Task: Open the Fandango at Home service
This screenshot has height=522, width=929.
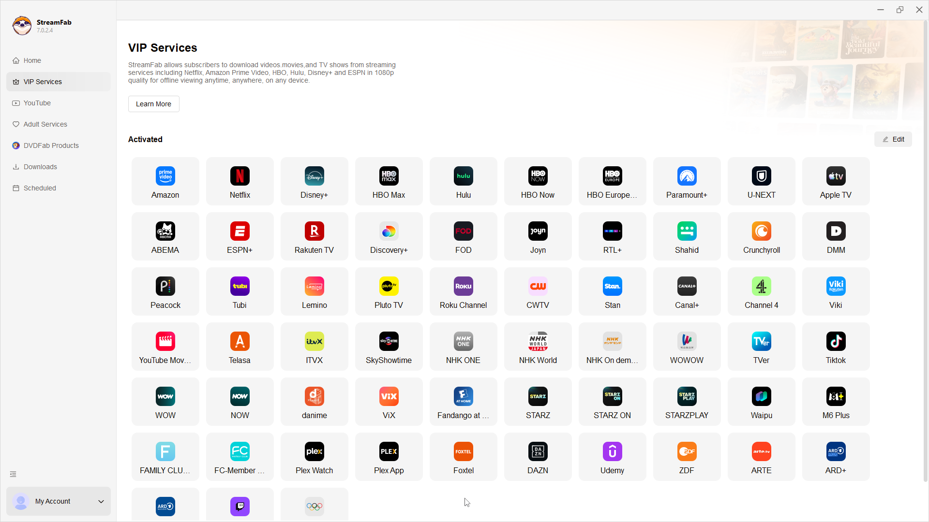Action: pyautogui.click(x=464, y=402)
